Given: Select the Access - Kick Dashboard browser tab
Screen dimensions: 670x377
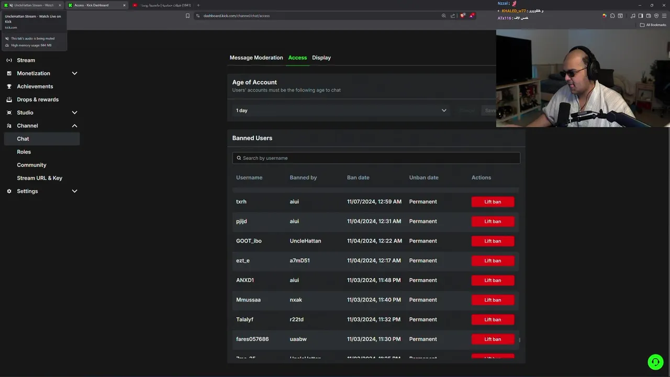Looking at the screenshot, I should coord(97,5).
